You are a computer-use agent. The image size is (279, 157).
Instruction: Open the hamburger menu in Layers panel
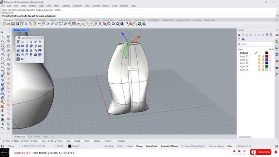[x=239, y=39]
